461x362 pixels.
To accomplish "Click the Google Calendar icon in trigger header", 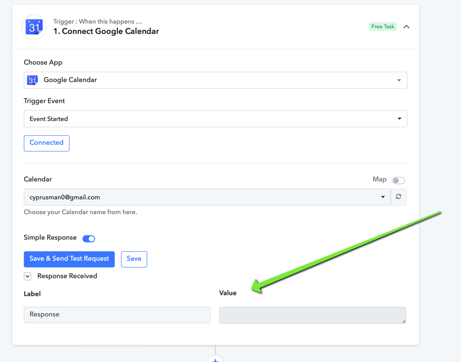I will pyautogui.click(x=34, y=27).
